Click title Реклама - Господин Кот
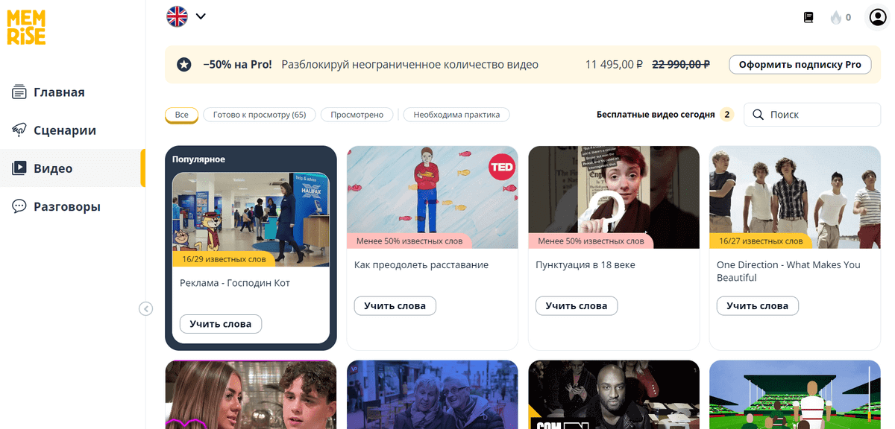The image size is (895, 429). 235,283
